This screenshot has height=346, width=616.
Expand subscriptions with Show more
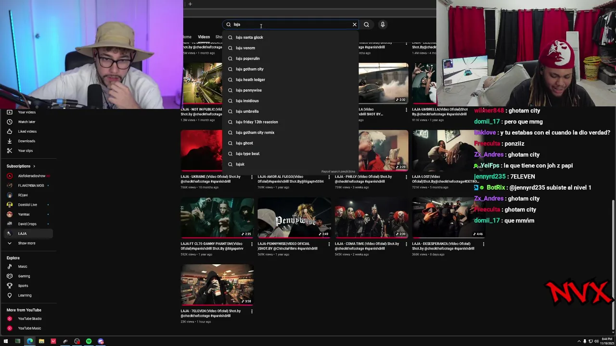(x=28, y=243)
